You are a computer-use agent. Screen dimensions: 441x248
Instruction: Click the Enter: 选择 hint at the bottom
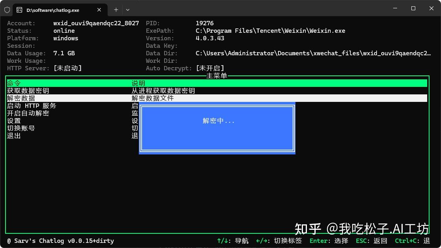(x=329, y=240)
